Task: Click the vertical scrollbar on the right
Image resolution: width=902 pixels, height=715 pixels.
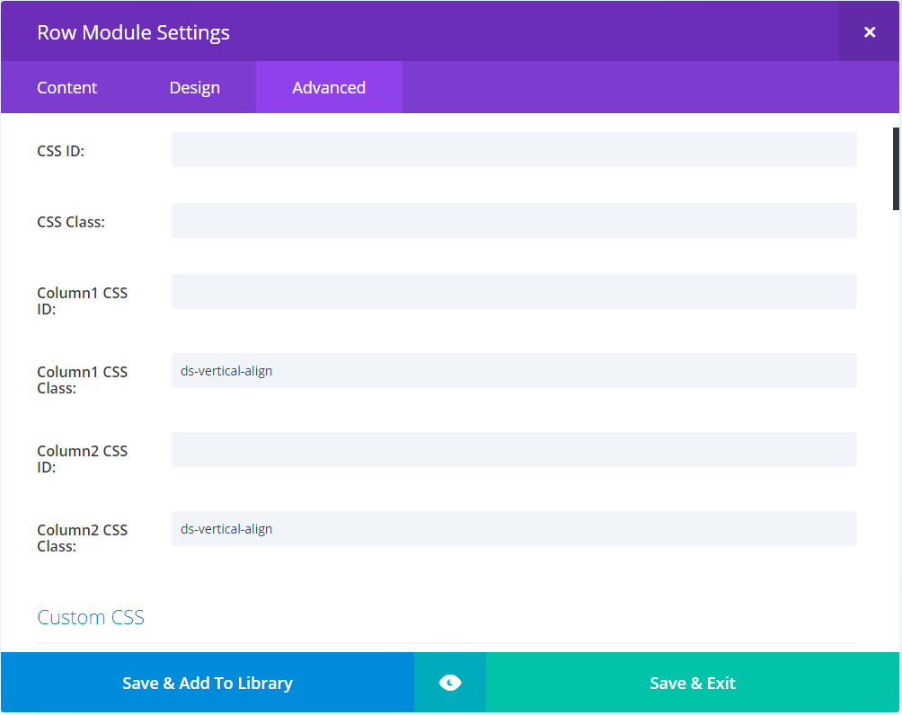Action: point(895,166)
